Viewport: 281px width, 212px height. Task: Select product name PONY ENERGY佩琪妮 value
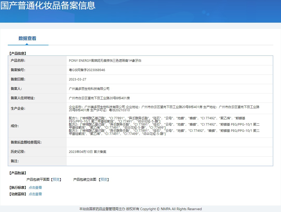coord(105,60)
